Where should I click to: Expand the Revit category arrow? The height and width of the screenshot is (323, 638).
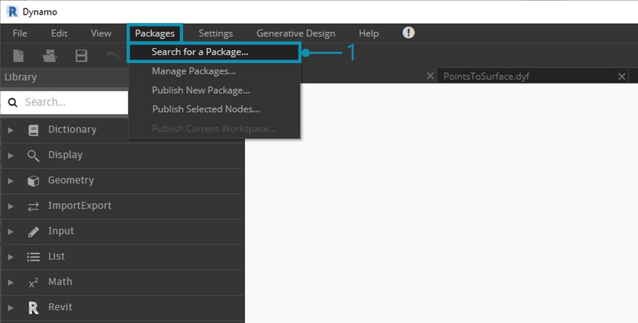[x=11, y=308]
